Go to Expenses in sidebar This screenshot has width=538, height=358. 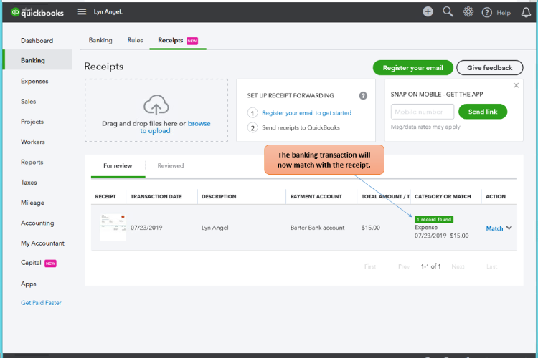click(x=34, y=81)
